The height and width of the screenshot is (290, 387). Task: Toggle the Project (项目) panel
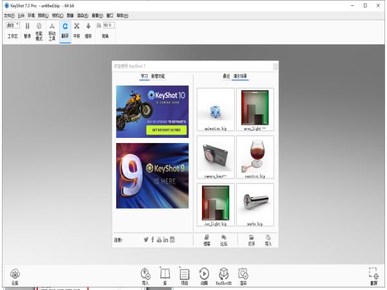pos(184,276)
